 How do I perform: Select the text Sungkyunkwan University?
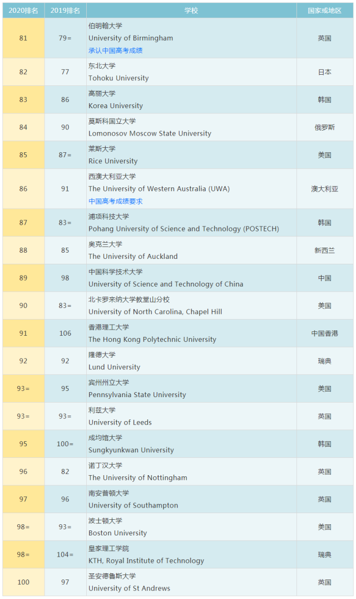point(131,450)
